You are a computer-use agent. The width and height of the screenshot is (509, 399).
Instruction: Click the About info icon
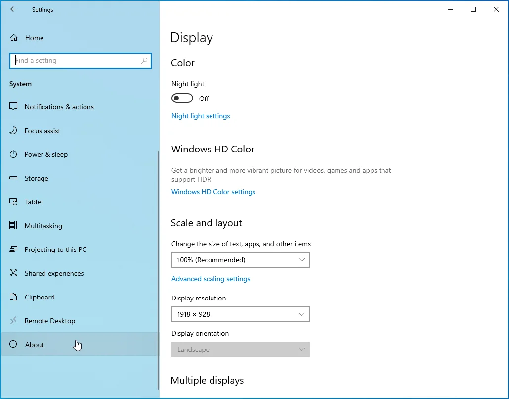13,344
